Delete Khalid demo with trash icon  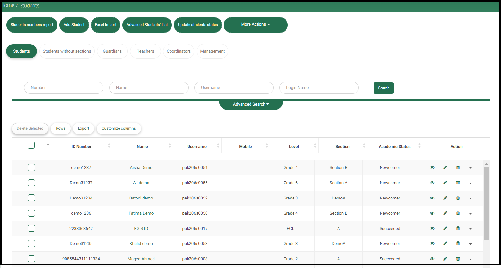coord(458,244)
